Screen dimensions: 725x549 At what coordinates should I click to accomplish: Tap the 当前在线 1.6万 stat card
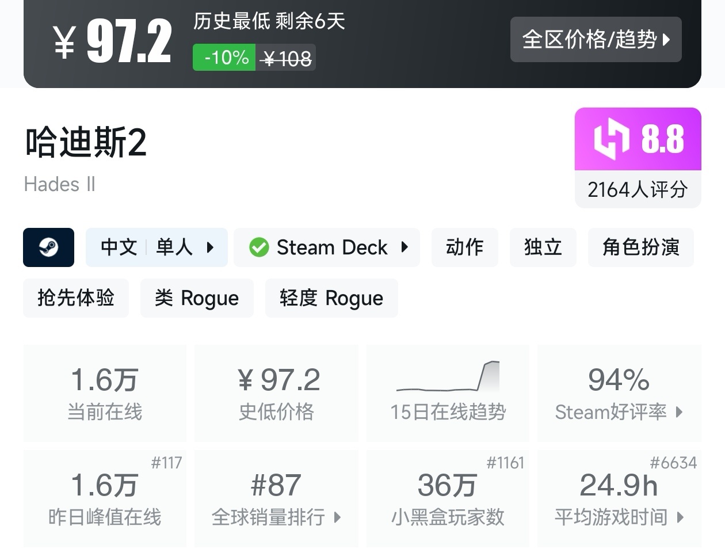point(105,394)
